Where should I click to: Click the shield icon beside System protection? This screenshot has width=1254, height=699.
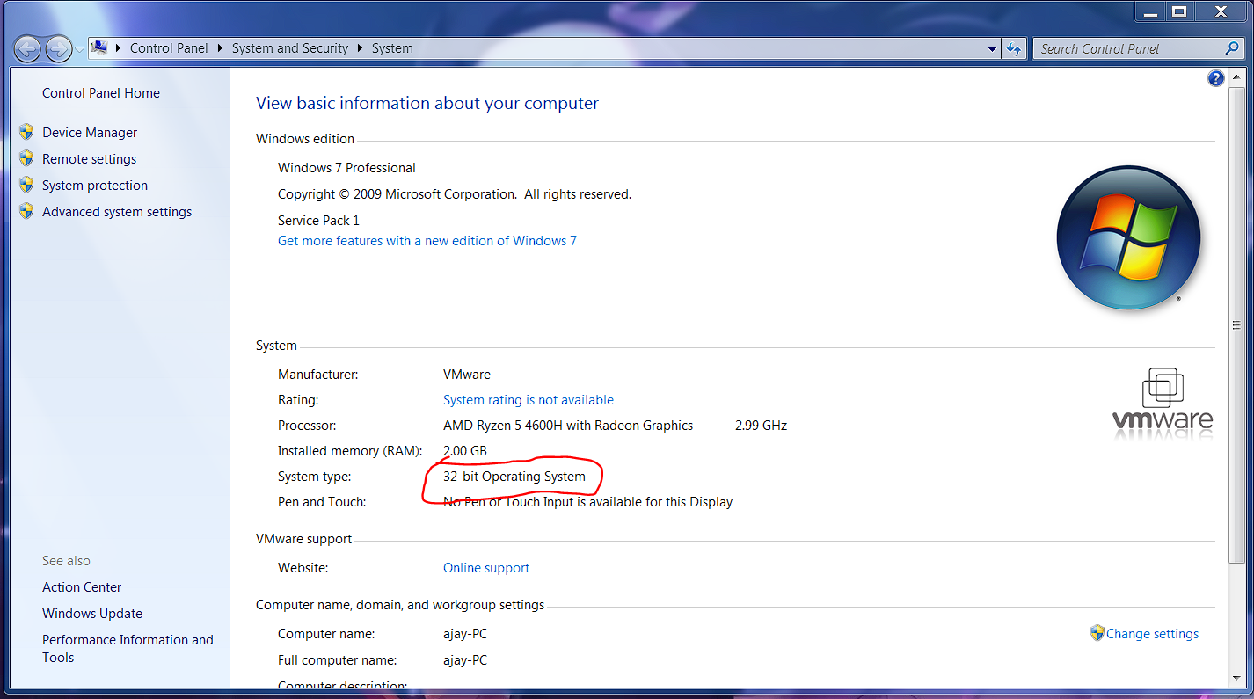pos(26,185)
